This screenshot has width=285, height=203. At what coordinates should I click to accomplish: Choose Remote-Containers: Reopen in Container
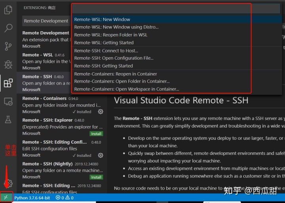(x=177, y=74)
